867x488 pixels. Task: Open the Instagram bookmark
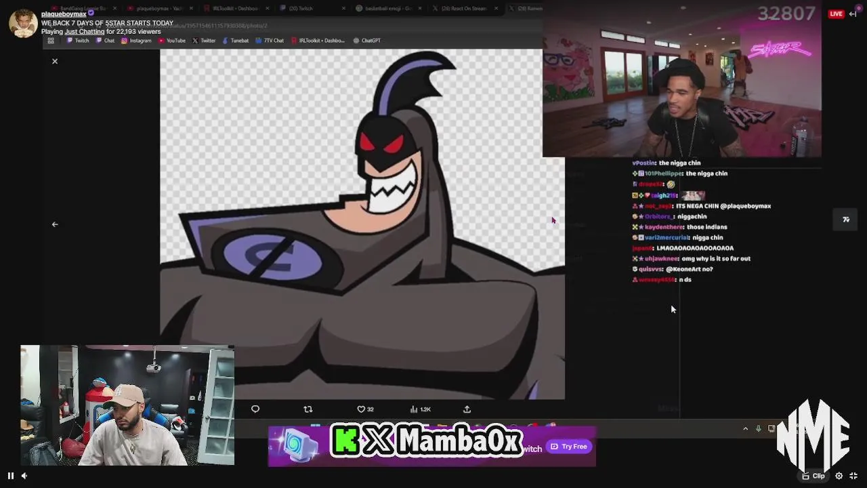(136, 41)
